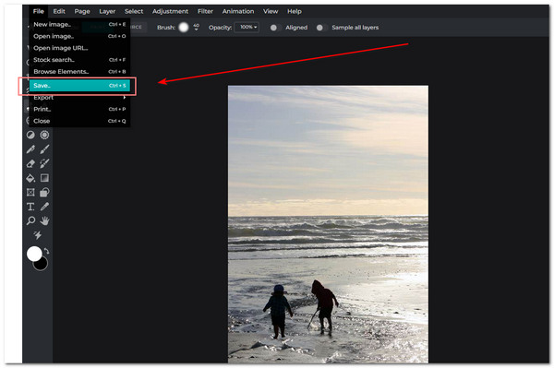Viewport: 554px width, 368px height.
Task: Select the Frame tool icon
Action: pyautogui.click(x=30, y=192)
